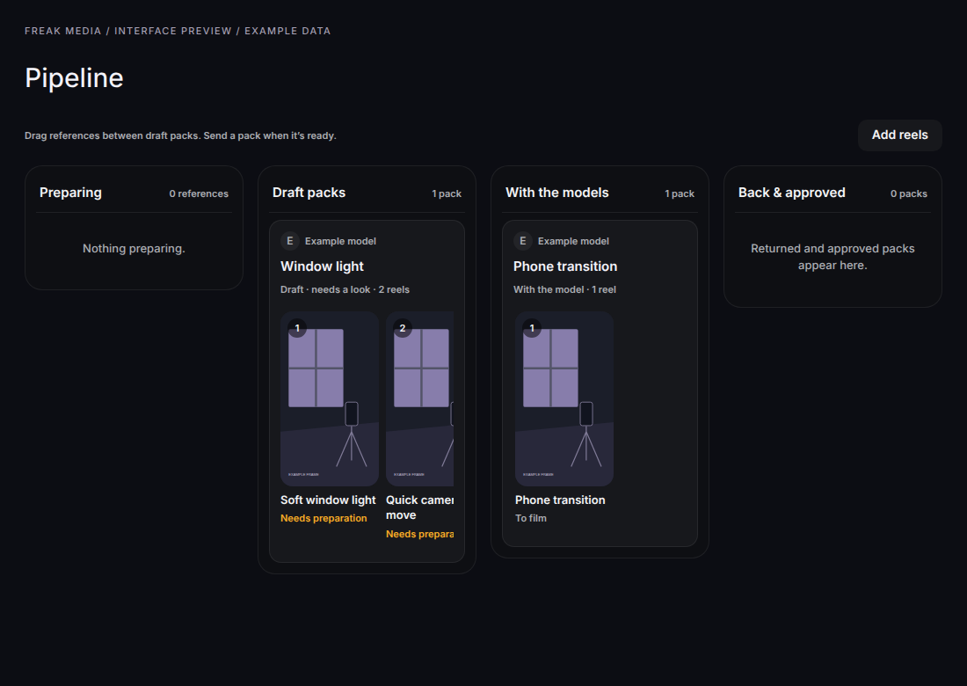
Task: Click the '1 pack' count in With the models
Action: click(680, 193)
